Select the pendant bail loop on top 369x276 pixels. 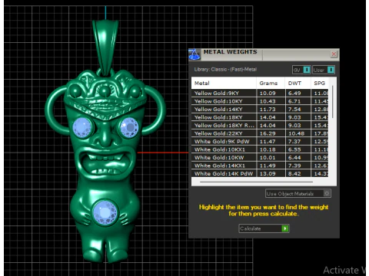[x=105, y=48]
